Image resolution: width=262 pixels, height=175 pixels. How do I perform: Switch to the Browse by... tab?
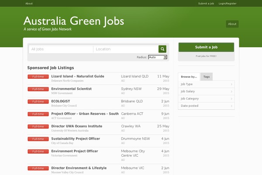coord(189,77)
